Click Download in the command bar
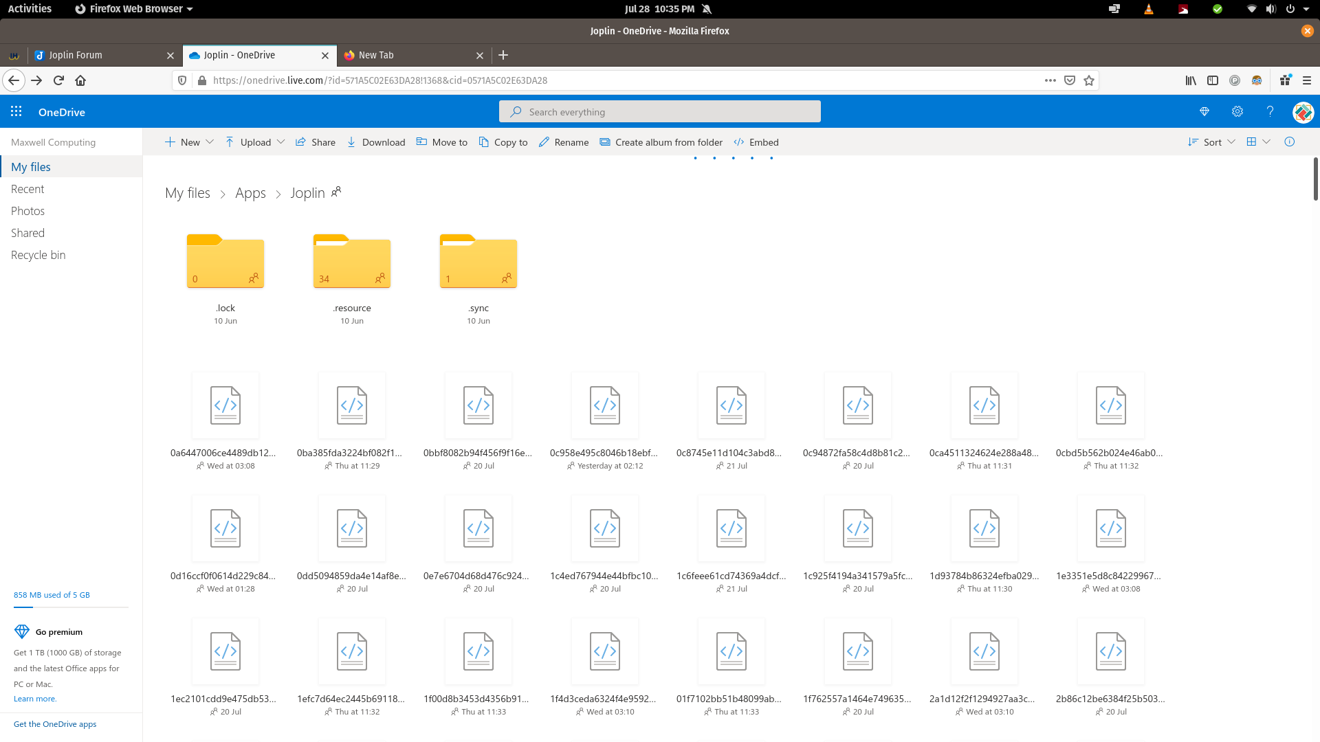 tap(375, 142)
